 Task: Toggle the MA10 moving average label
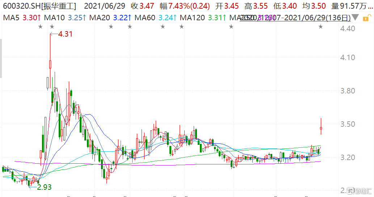pos(64,17)
